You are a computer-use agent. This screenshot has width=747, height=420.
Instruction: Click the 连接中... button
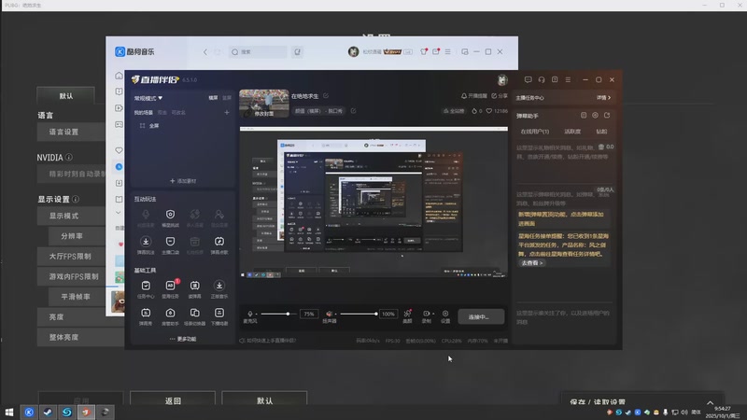(x=481, y=316)
